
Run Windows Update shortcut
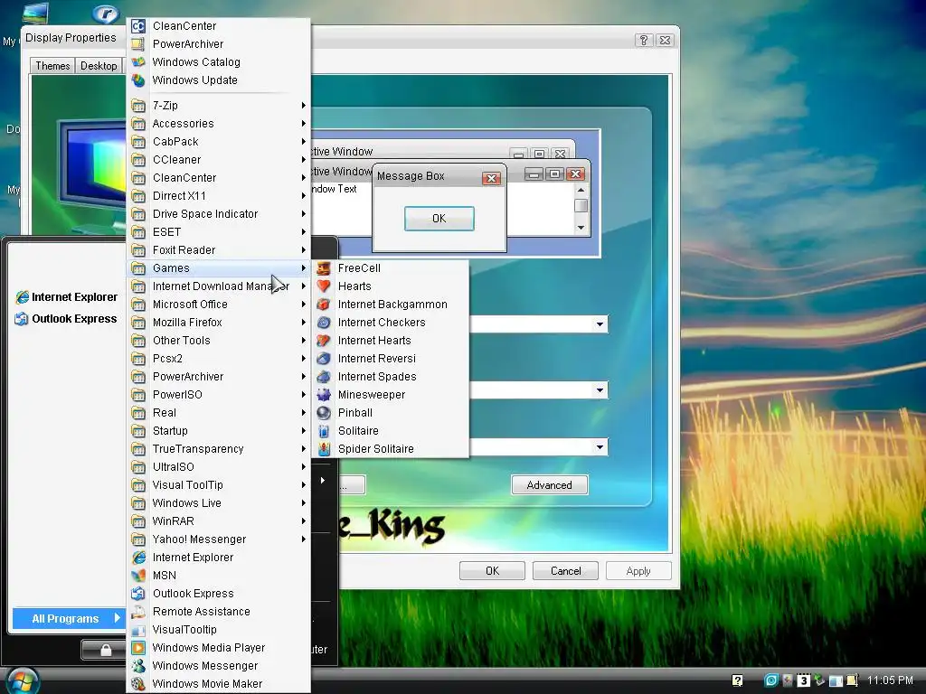[x=219, y=80]
